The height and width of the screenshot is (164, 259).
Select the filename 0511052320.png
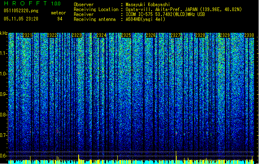[x=21, y=11]
